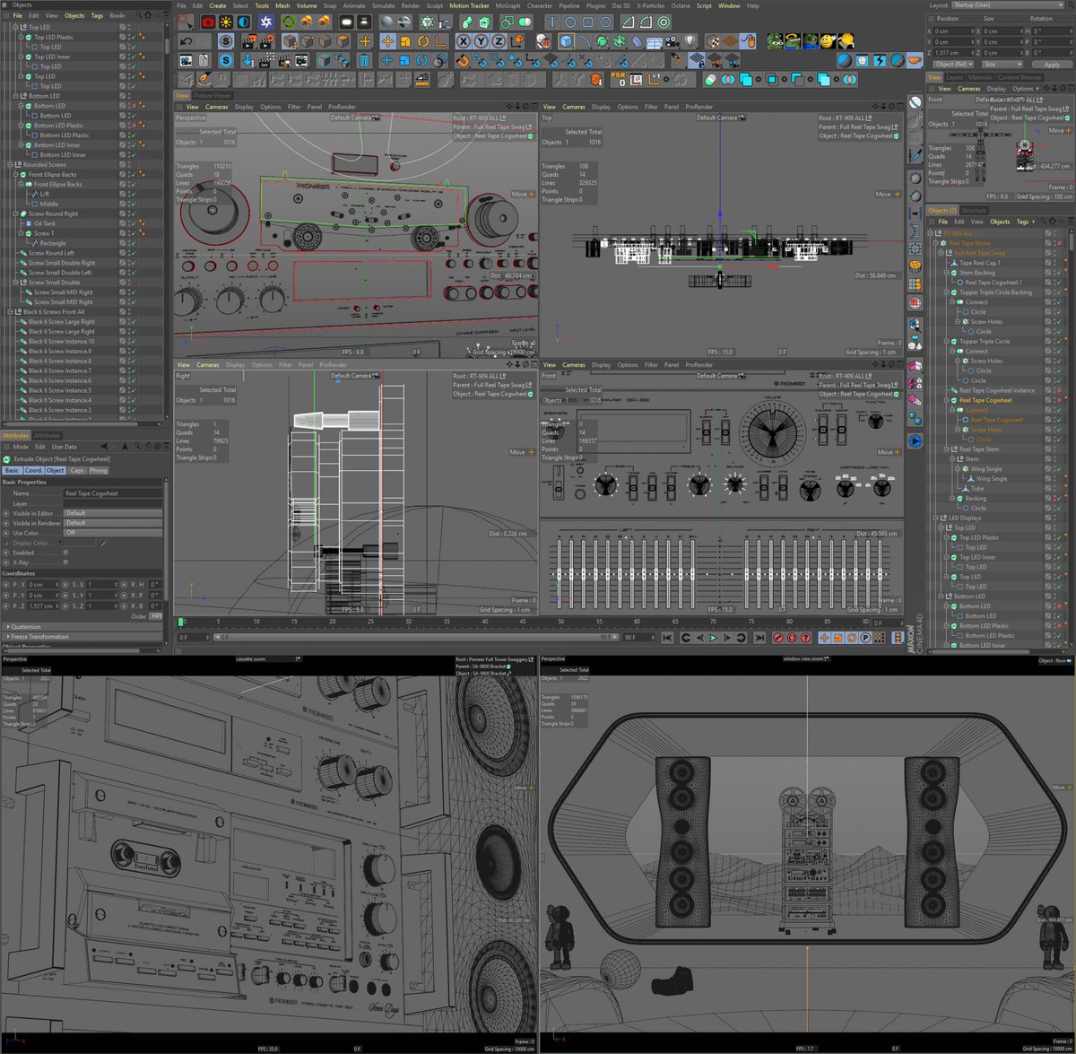
Task: Open the X-Particles menu
Action: [x=653, y=5]
